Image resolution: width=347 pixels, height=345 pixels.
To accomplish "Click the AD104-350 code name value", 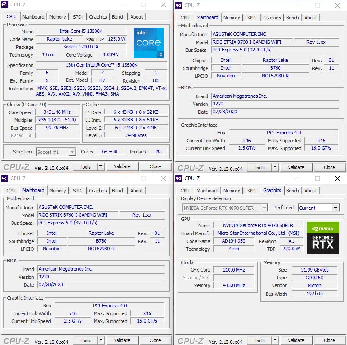I will click(233, 241).
